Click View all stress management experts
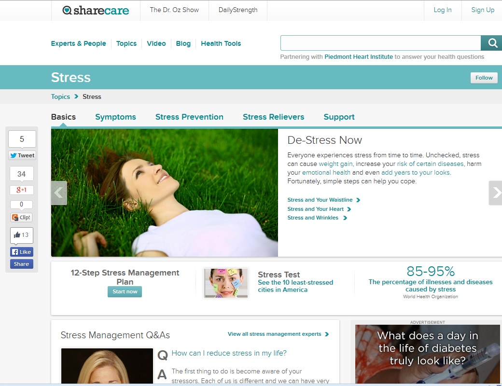This screenshot has height=386, width=502. coord(274,334)
